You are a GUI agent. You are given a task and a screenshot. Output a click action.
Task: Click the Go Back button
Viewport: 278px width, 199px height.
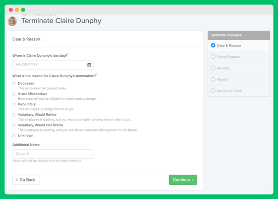click(x=26, y=180)
